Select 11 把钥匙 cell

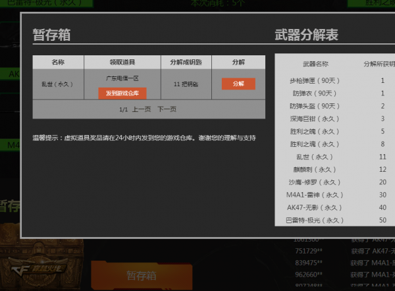pos(186,84)
